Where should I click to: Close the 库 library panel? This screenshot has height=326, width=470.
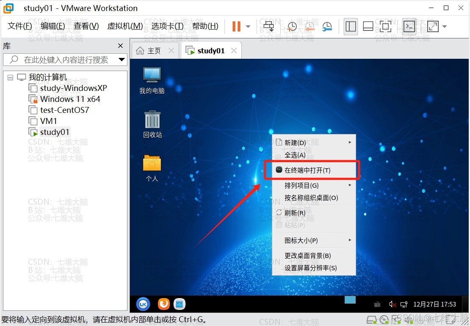coord(121,46)
